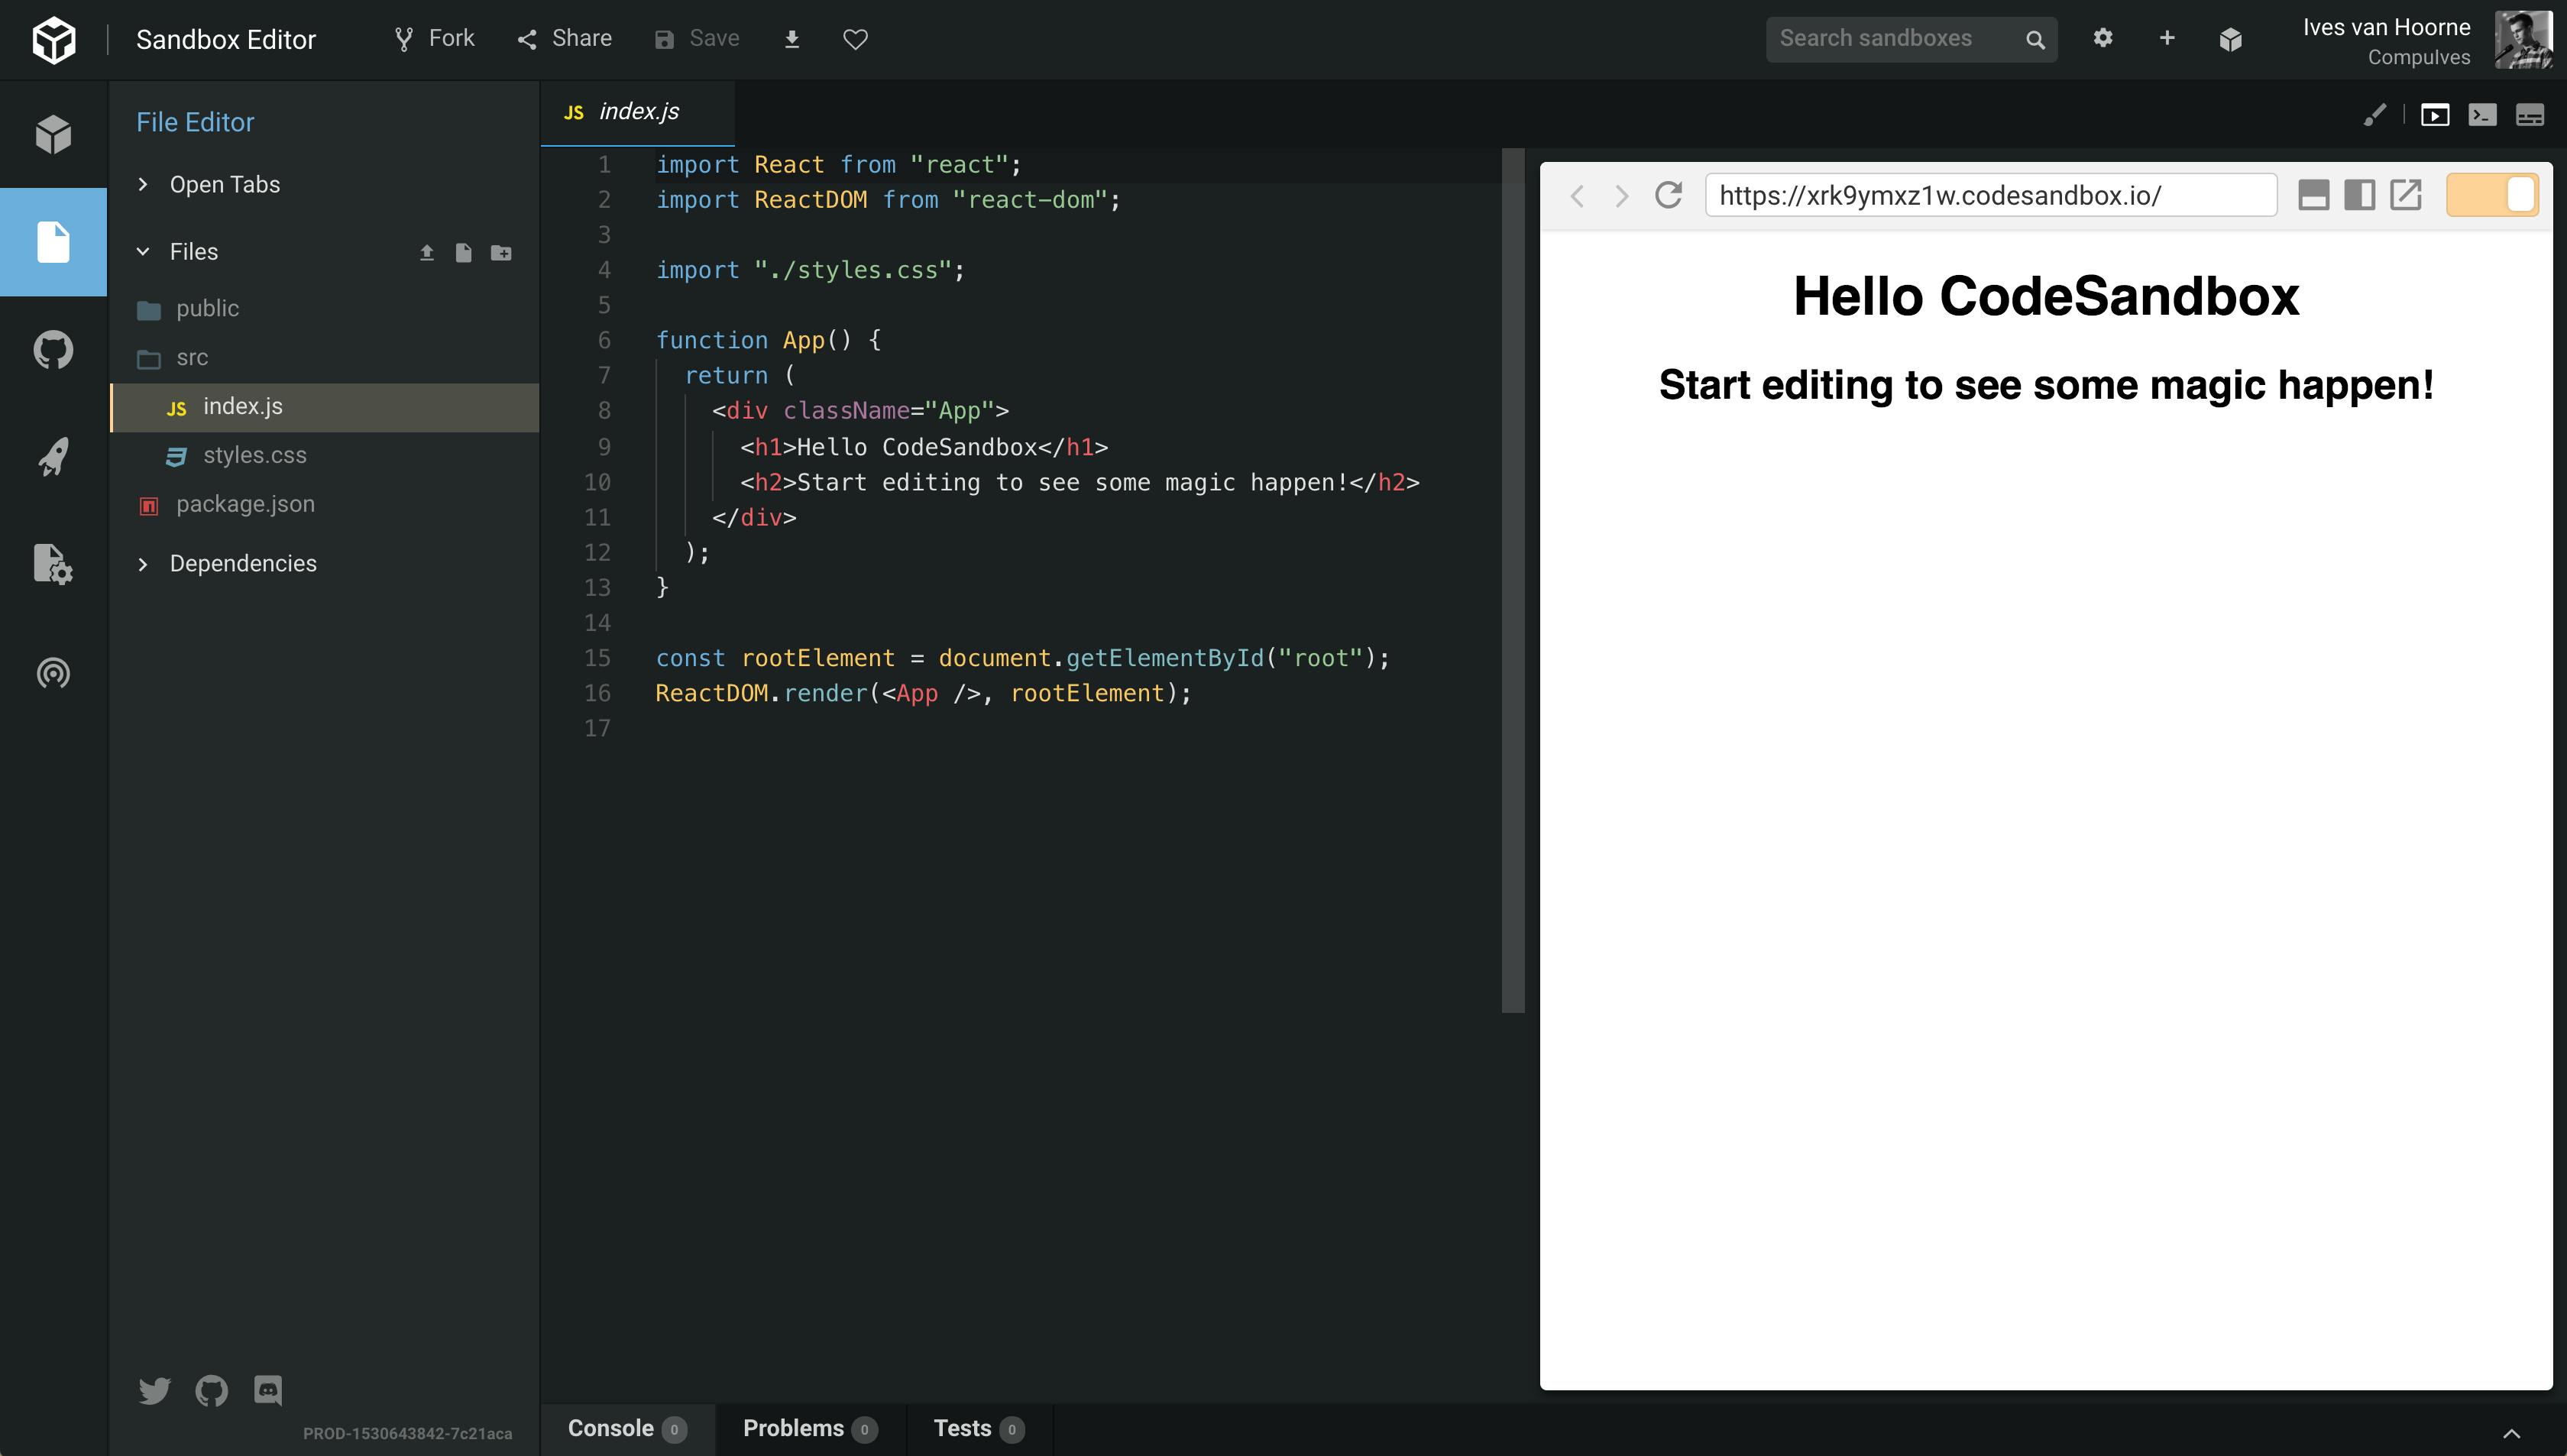This screenshot has width=2567, height=1456.
Task: Click the upload files icon in Files
Action: [x=427, y=252]
